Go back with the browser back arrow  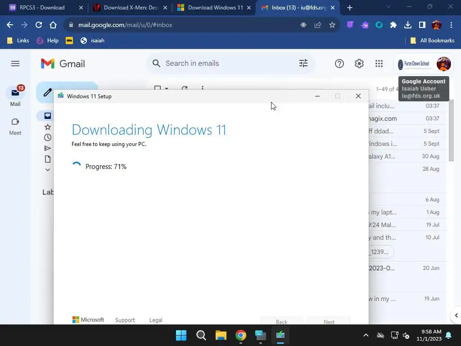(10, 25)
